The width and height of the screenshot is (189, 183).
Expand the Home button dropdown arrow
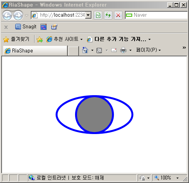tap(92, 50)
